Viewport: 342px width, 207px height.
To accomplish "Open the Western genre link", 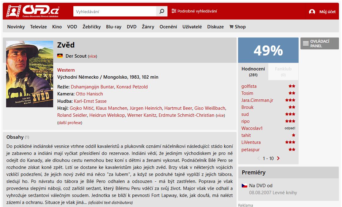I will point(66,70).
